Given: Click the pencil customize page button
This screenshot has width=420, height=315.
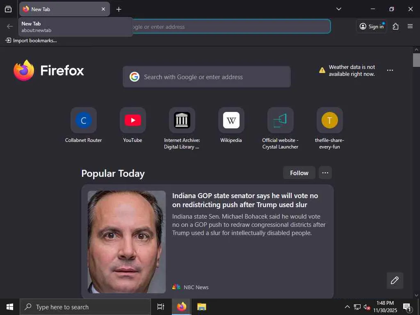Looking at the screenshot, I should [395, 281].
